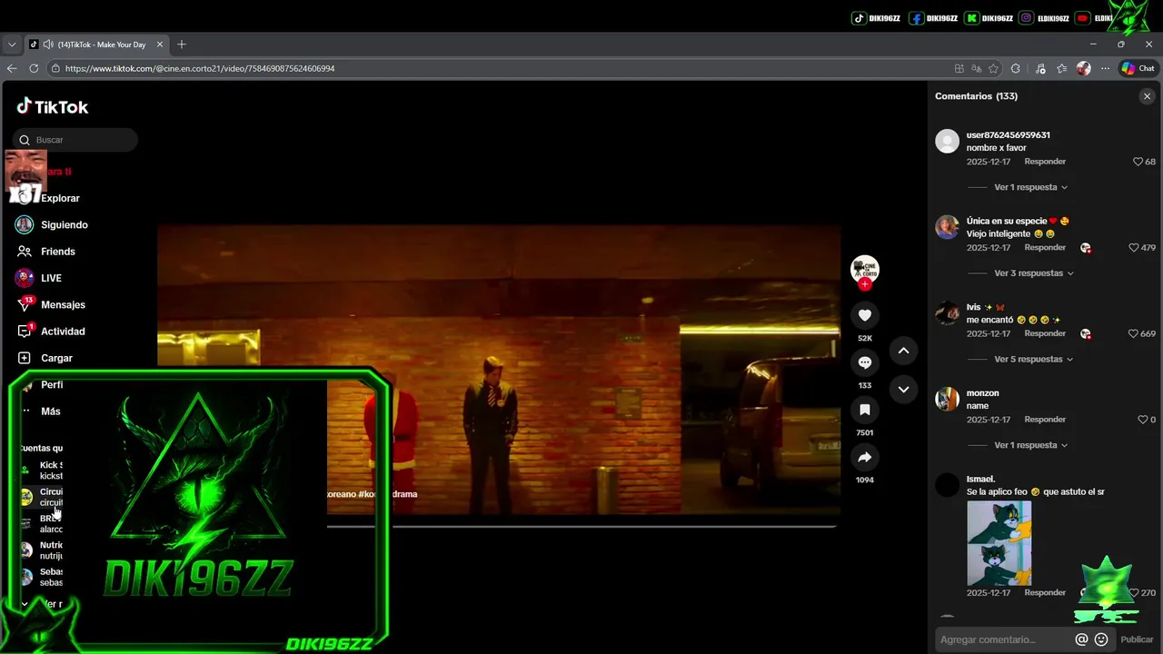
Task: Close the TikTok - Make Your Day tab
Action: pyautogui.click(x=160, y=45)
